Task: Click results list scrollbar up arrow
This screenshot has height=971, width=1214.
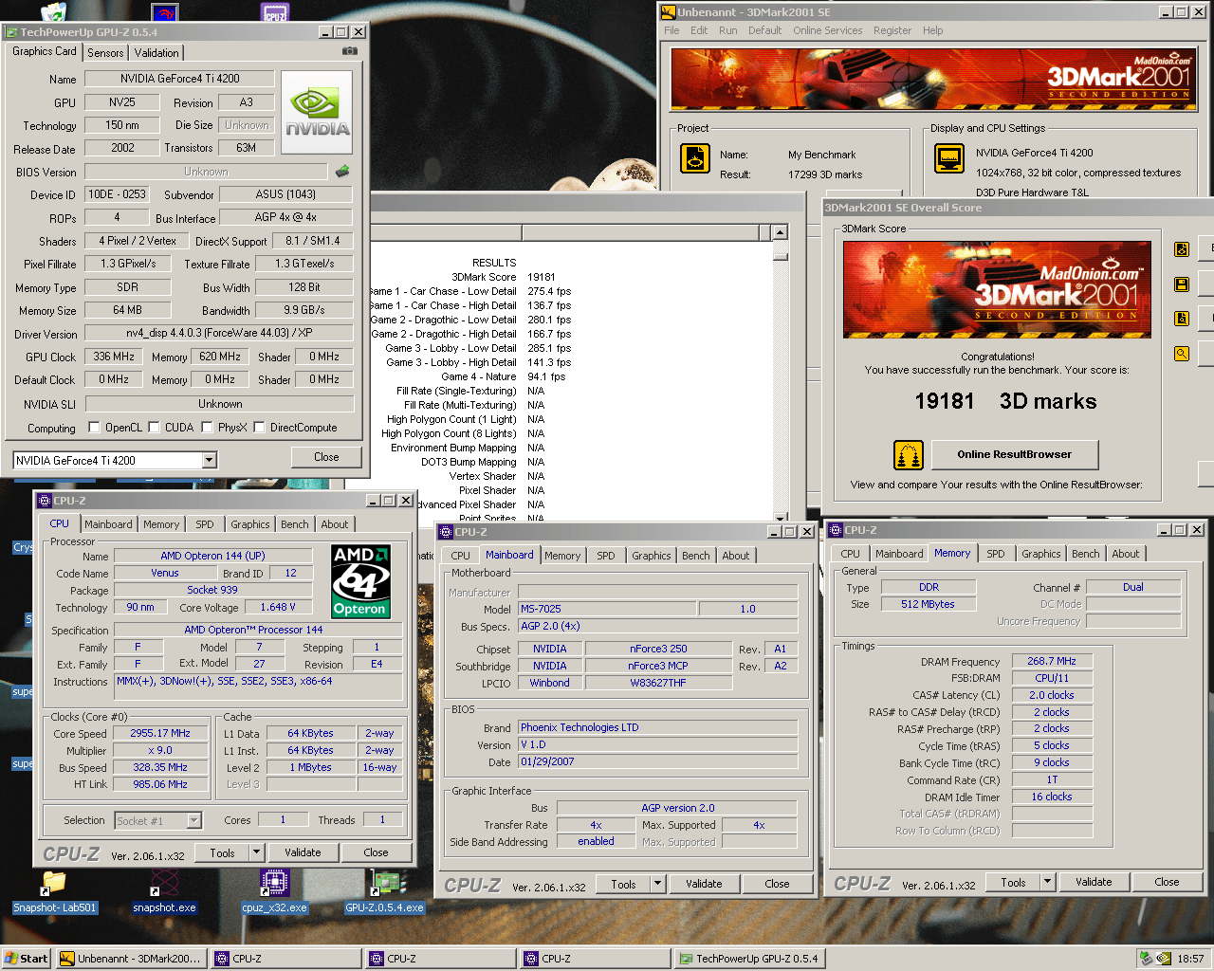Action: pyautogui.click(x=780, y=232)
